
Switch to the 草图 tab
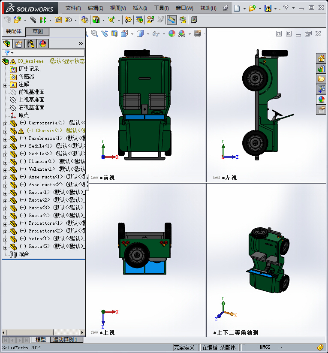(37, 31)
